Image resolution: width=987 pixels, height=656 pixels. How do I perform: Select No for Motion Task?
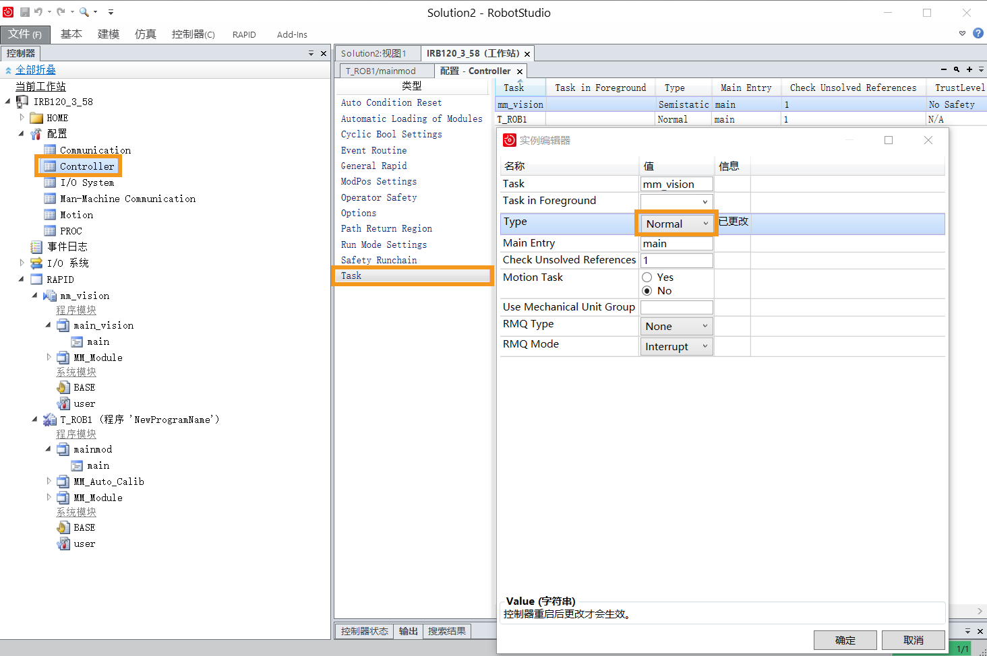pyautogui.click(x=647, y=291)
